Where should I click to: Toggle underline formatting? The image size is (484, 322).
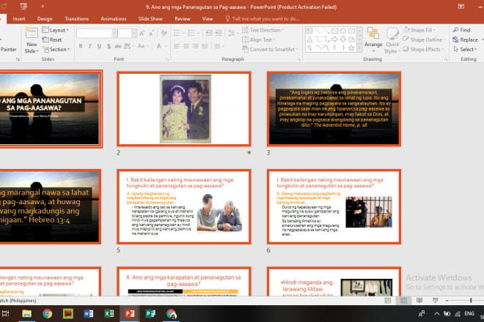coord(99,46)
